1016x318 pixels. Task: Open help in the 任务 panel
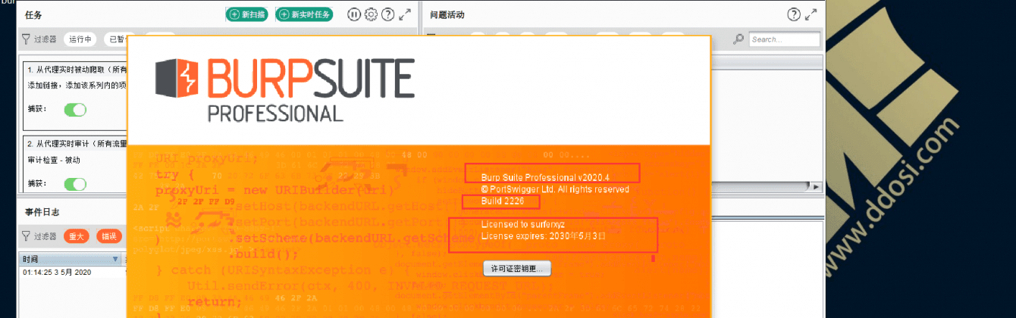point(387,14)
